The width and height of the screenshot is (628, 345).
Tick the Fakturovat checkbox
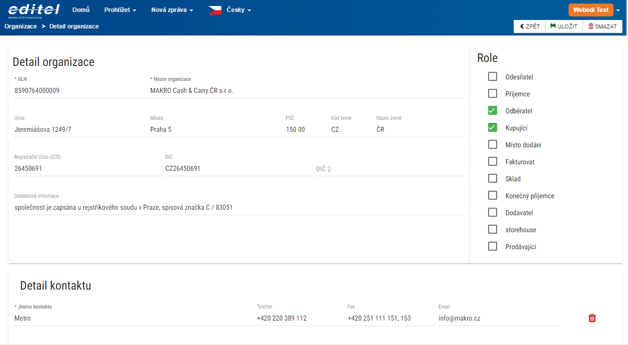tap(493, 161)
